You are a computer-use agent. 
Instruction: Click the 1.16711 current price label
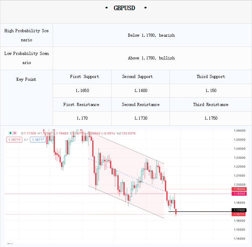click(239, 214)
